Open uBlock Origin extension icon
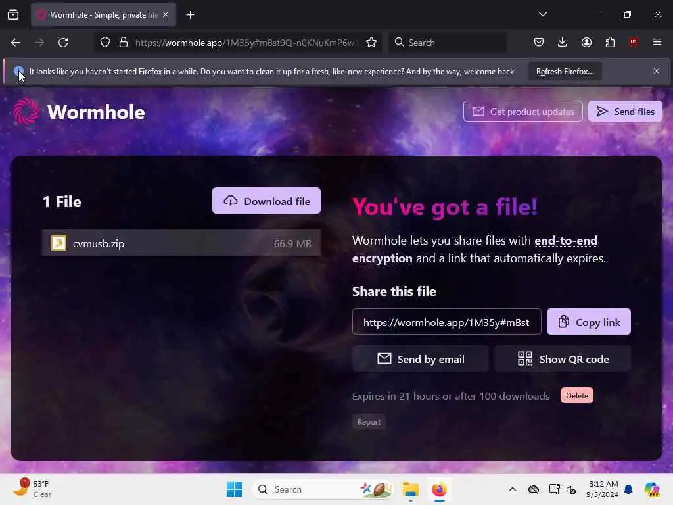The width and height of the screenshot is (673, 505). (634, 42)
